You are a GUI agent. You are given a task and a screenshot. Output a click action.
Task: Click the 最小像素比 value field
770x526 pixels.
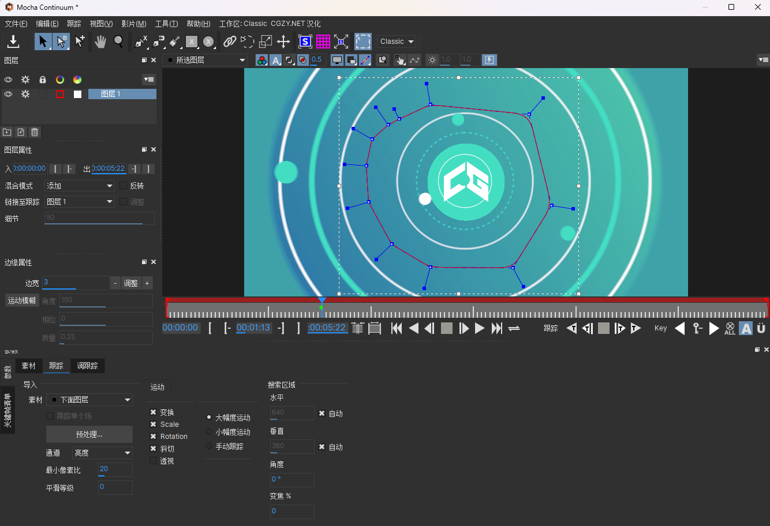(115, 469)
